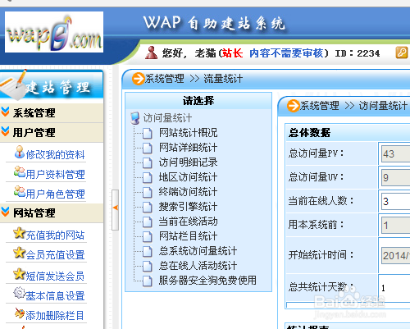Click the 开始统计时间 date field
Screen dimensions: 410x329
pyautogui.click(x=395, y=255)
